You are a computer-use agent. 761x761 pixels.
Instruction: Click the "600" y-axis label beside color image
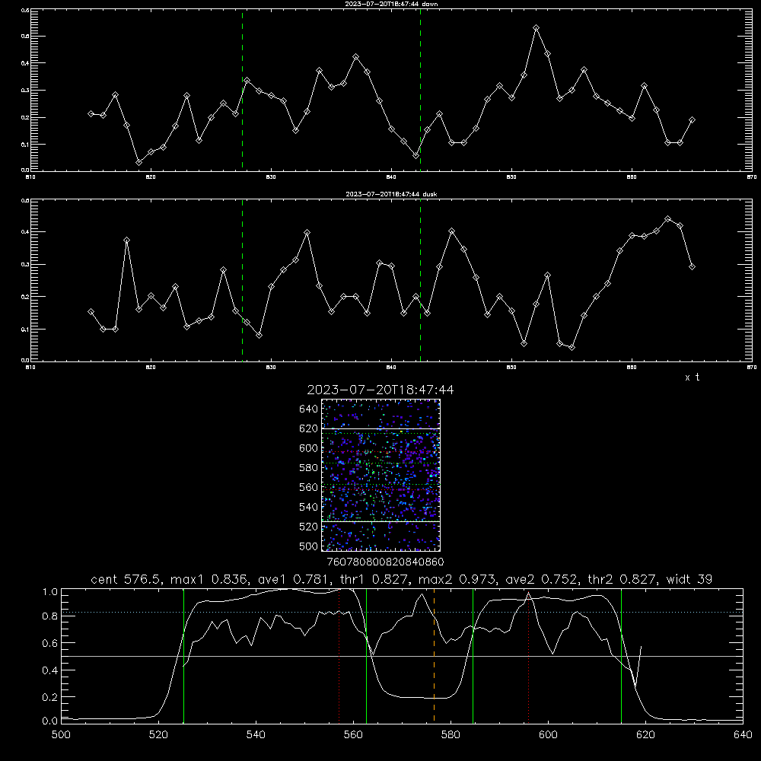point(309,448)
